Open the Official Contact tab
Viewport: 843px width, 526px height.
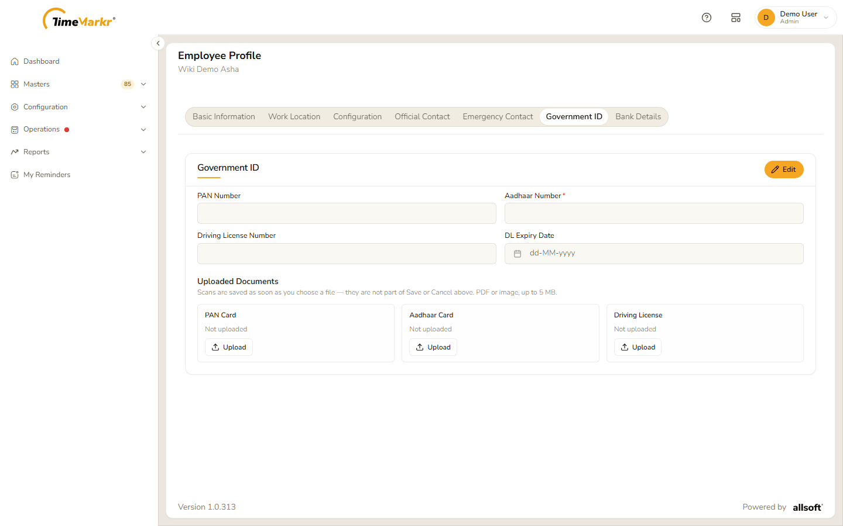tap(422, 117)
